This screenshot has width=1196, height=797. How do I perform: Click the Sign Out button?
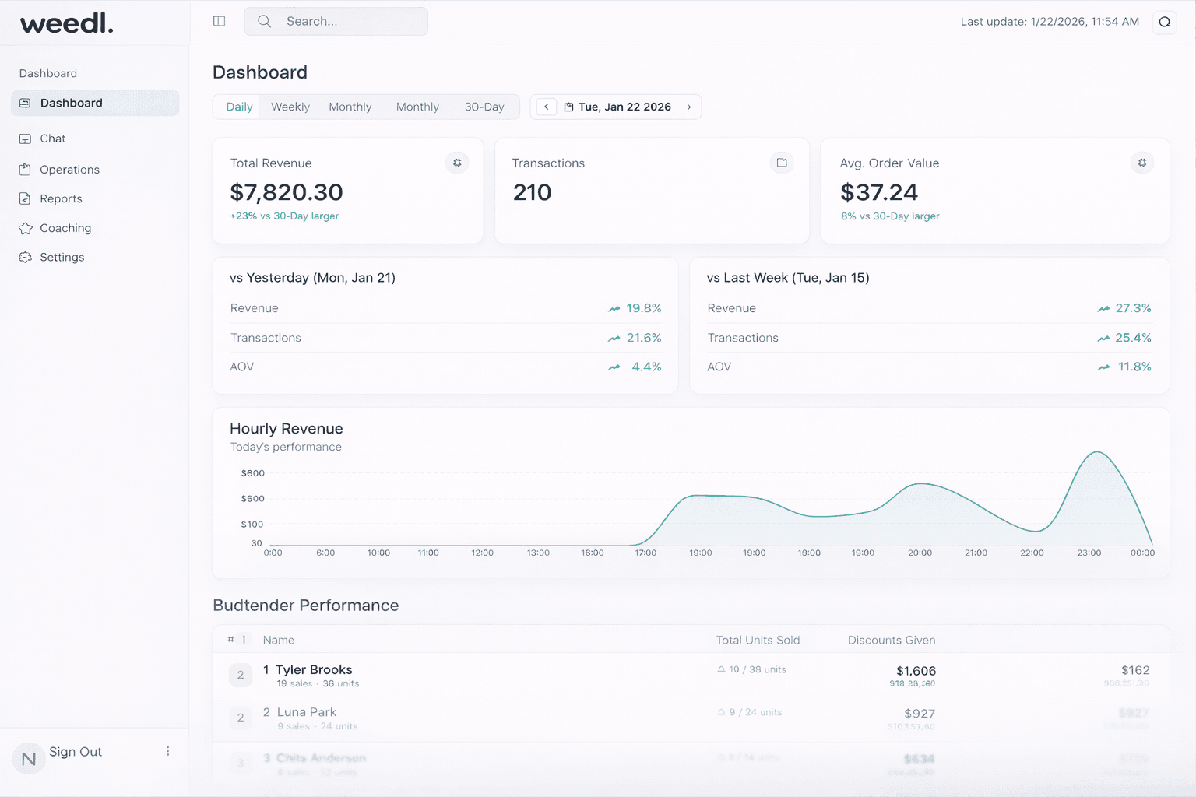pos(76,751)
